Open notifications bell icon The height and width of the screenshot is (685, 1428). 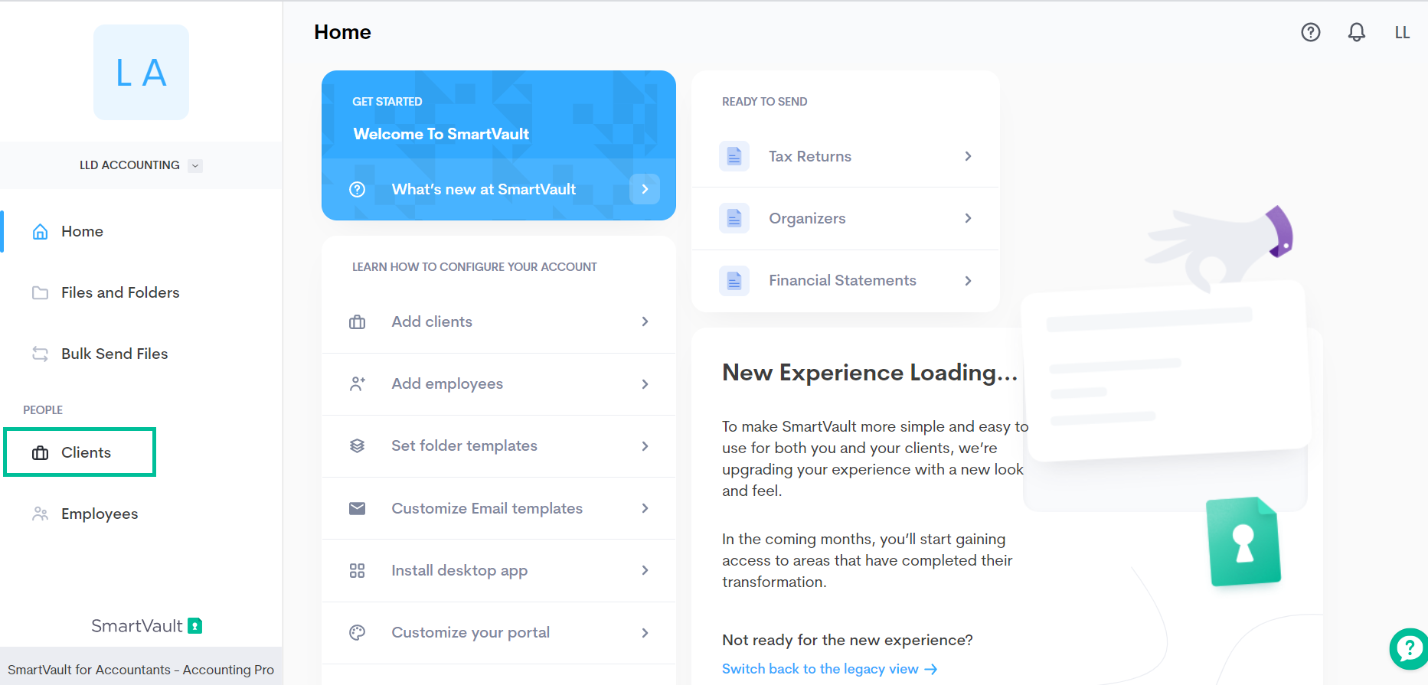1356,32
